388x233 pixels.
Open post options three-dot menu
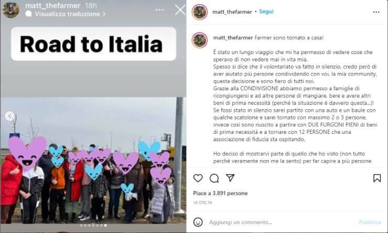pyautogui.click(x=376, y=12)
